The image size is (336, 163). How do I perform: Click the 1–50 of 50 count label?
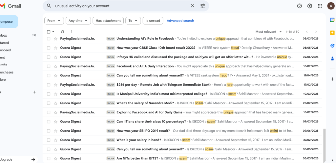tap(292, 32)
